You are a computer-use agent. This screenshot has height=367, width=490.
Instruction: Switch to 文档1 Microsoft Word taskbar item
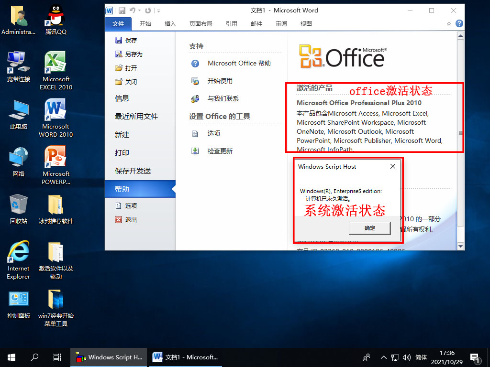pos(185,357)
